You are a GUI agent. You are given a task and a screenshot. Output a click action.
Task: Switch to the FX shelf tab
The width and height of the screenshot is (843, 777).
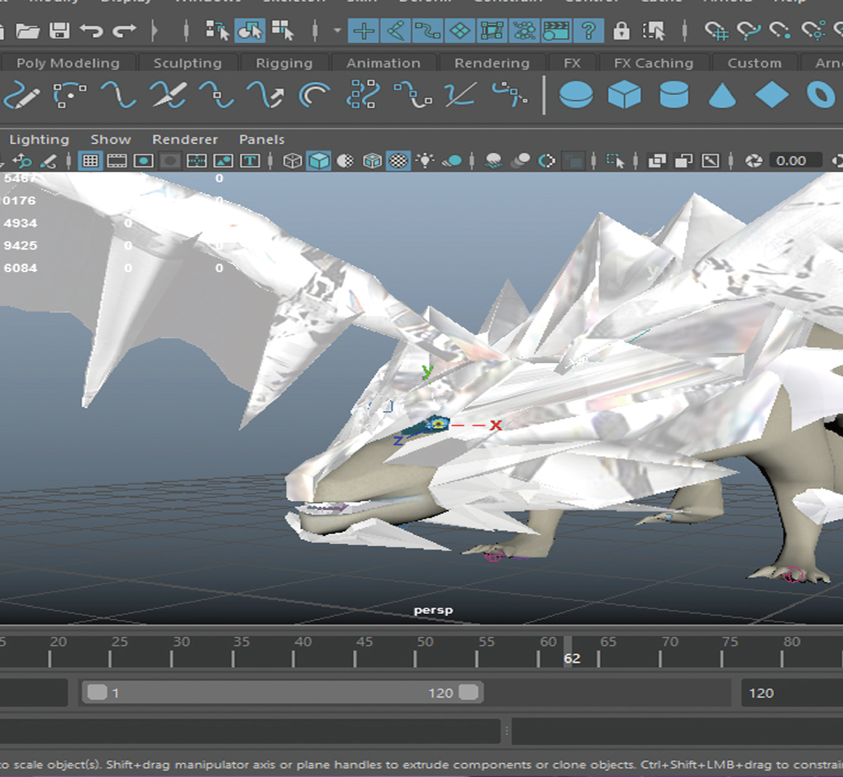[572, 63]
